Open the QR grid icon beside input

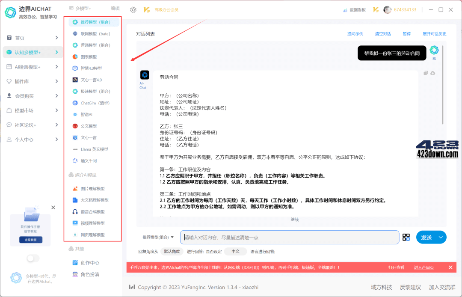click(406, 237)
